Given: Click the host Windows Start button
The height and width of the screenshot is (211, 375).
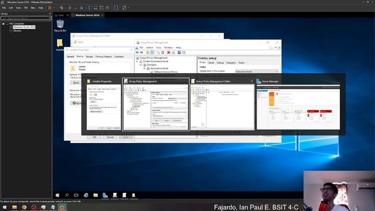Looking at the screenshot, I should [5, 207].
